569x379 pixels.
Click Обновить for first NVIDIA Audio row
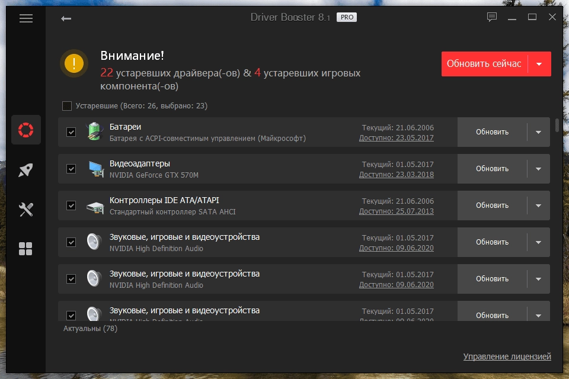coord(492,242)
